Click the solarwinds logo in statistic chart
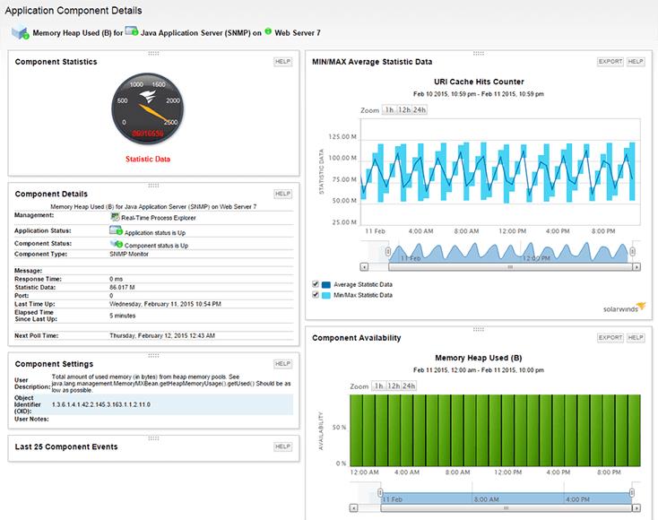658x520 pixels. 624,308
